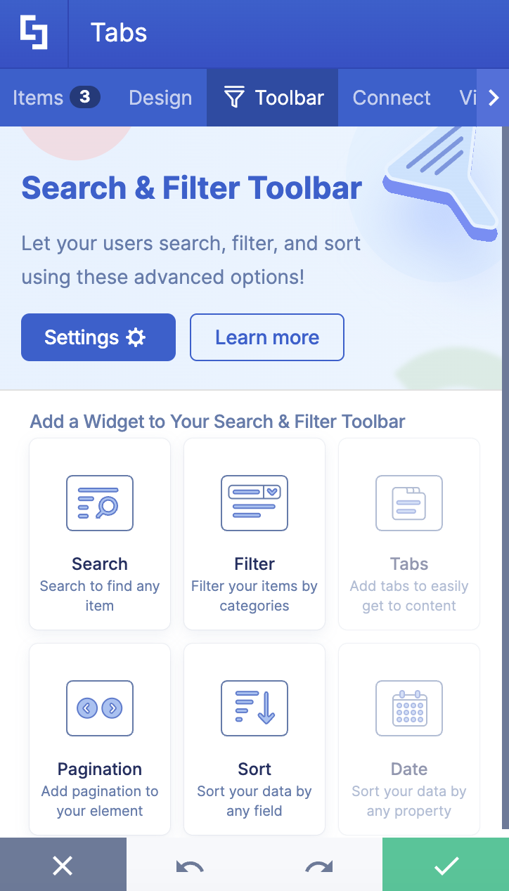The height and width of the screenshot is (891, 509).
Task: Switch to the Items tab
Action: point(37,98)
